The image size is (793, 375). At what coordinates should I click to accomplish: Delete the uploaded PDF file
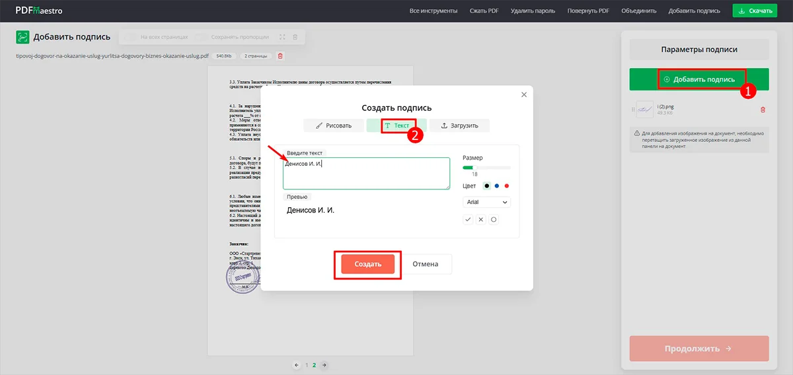pos(280,56)
